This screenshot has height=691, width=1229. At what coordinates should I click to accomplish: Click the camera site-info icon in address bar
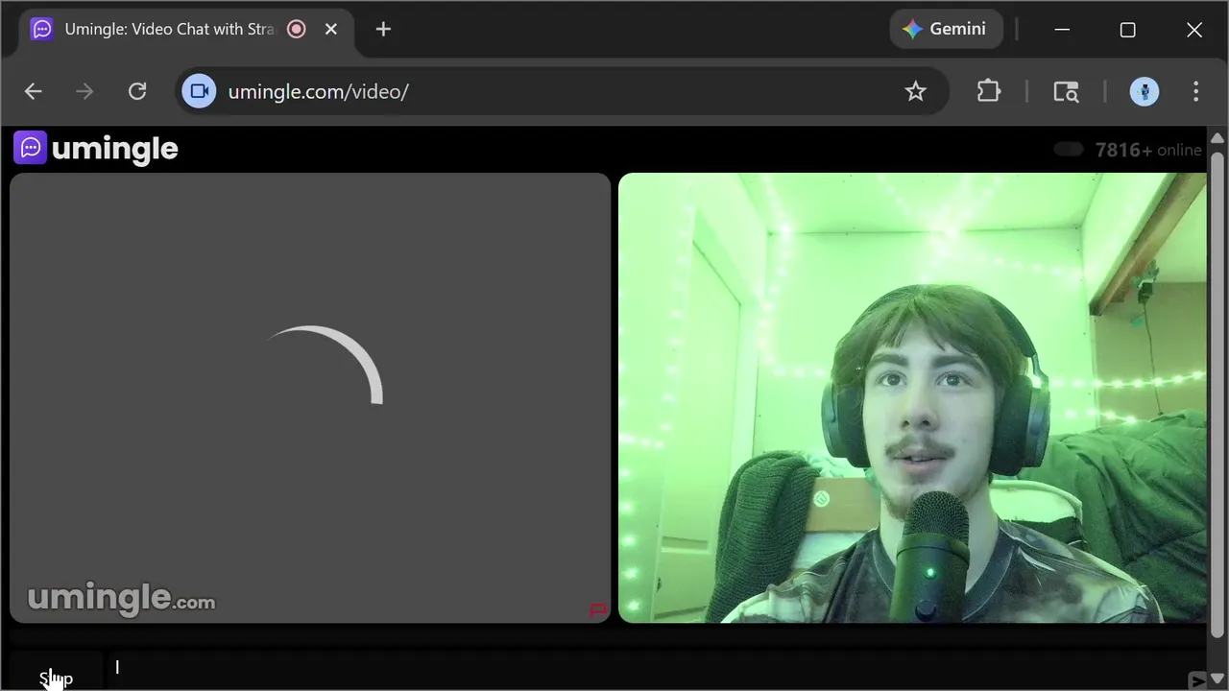coord(199,91)
